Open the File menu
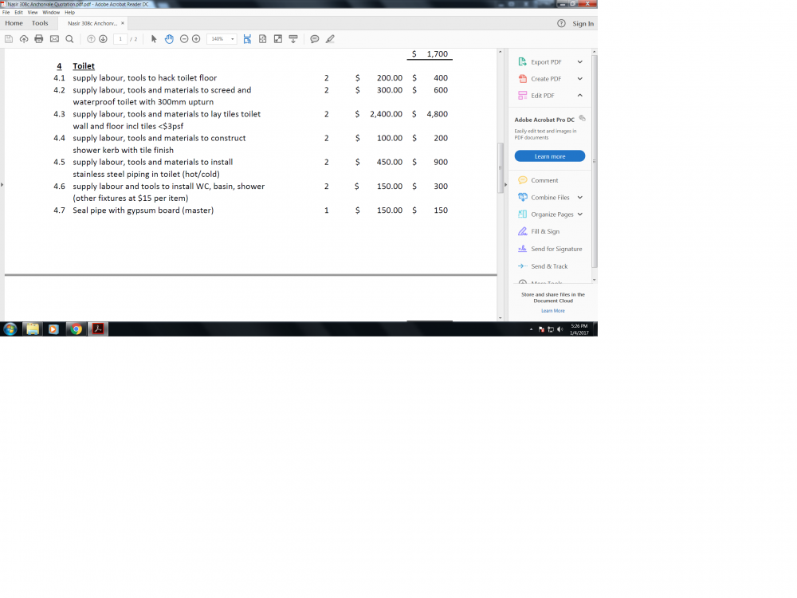 click(x=6, y=12)
